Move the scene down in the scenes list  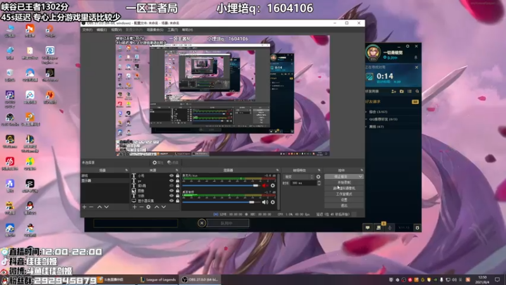106,207
